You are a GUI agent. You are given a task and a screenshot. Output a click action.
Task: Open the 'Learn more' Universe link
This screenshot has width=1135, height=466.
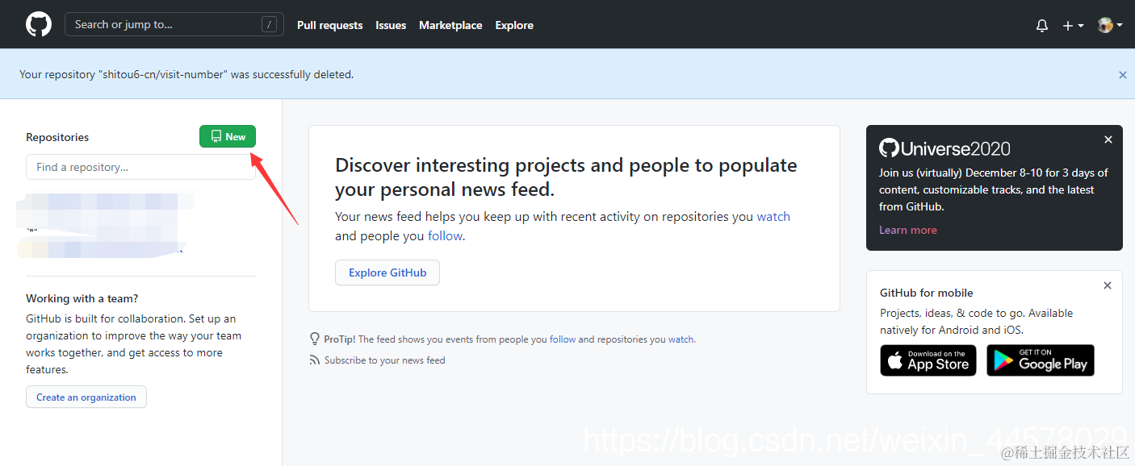point(908,230)
